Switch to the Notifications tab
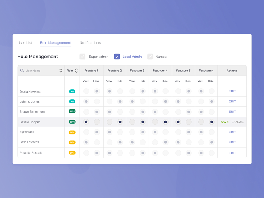The width and height of the screenshot is (264, 198). (x=90, y=43)
